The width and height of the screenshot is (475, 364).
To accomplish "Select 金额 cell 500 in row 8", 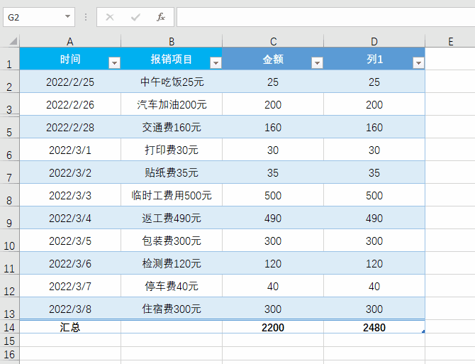I will tap(273, 195).
